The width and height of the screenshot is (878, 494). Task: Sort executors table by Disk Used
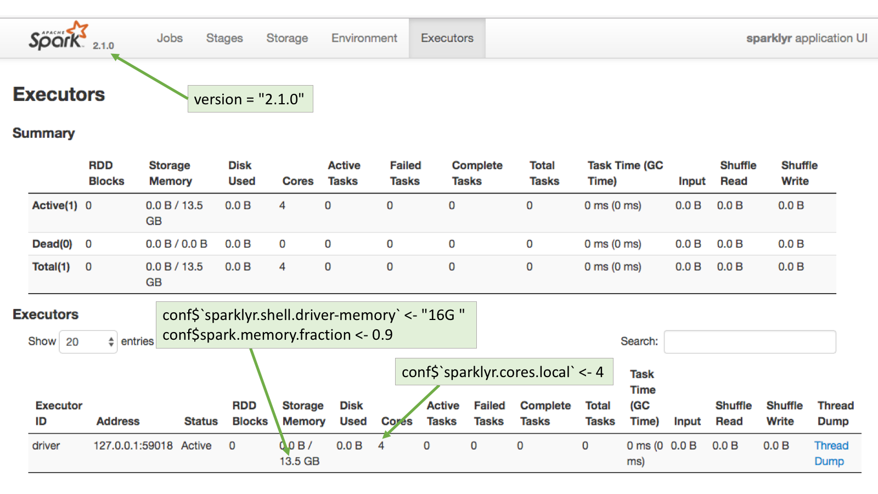(352, 413)
